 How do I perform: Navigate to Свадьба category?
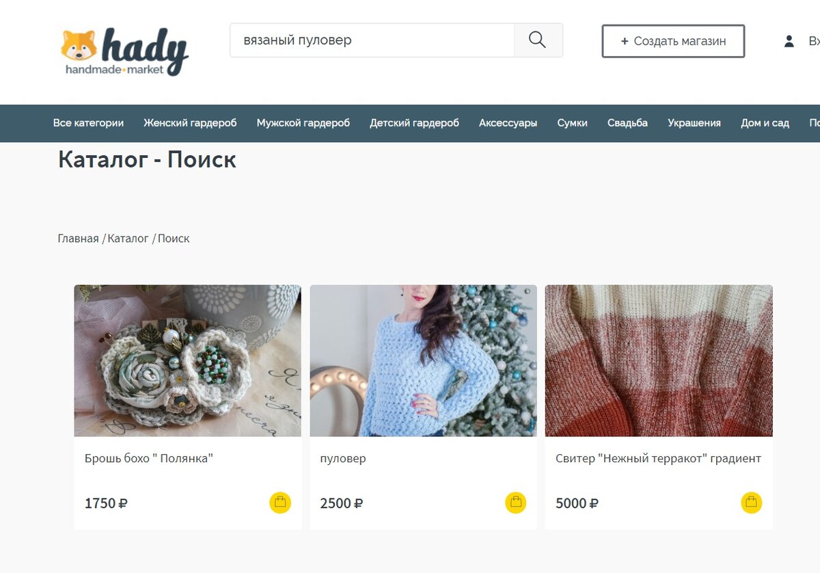627,123
